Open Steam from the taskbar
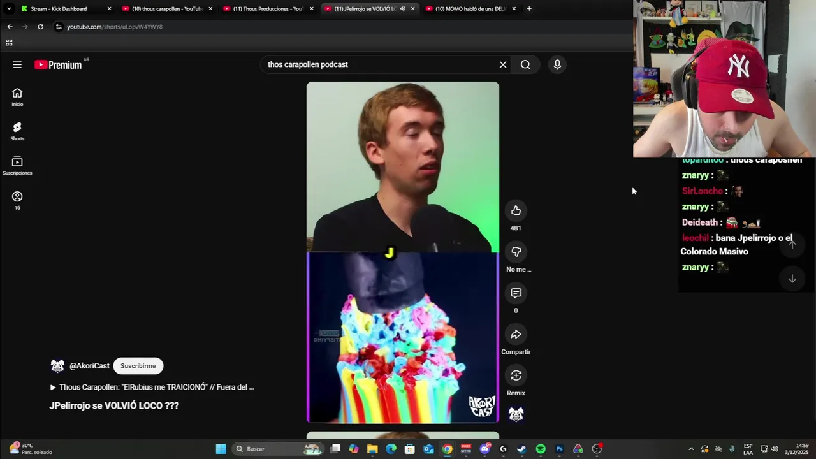The image size is (816, 459). coord(521,449)
